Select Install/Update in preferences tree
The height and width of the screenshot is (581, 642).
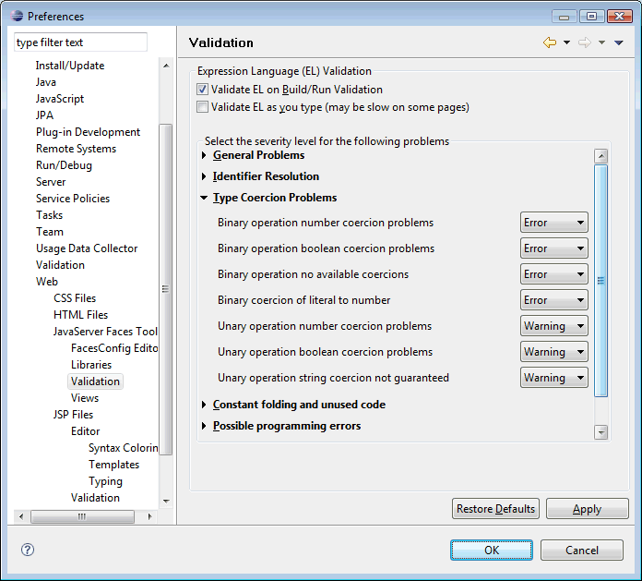tap(70, 66)
